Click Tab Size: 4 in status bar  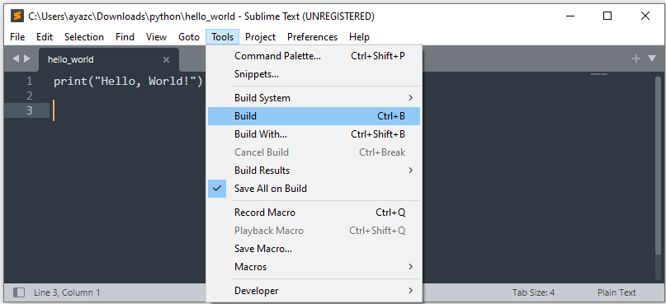[x=533, y=292]
